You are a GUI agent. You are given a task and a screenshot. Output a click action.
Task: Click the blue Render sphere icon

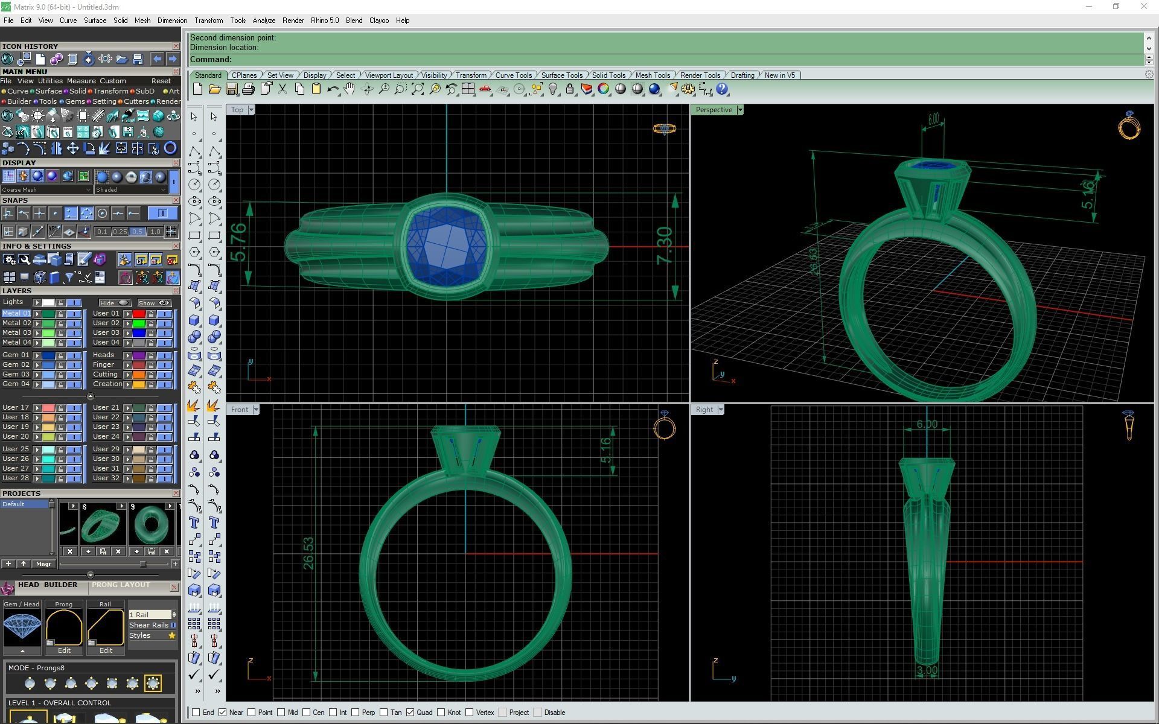[x=654, y=89]
